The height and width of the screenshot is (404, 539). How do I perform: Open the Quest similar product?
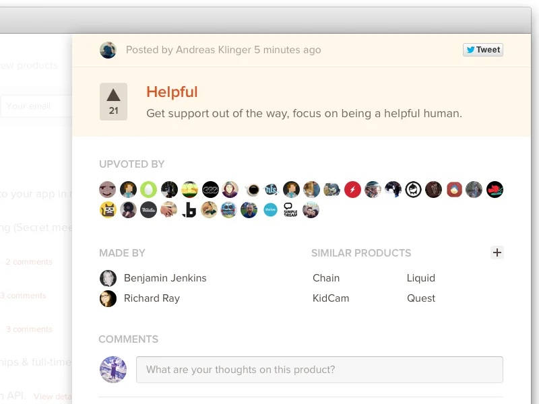click(x=420, y=298)
